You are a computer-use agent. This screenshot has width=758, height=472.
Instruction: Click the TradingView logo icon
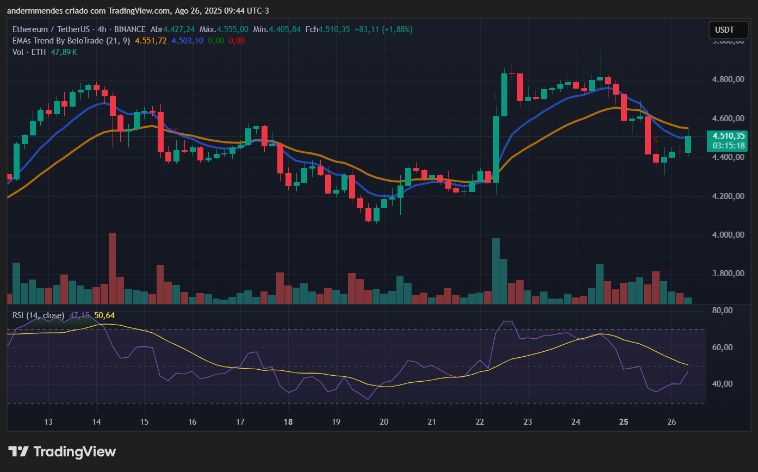point(18,451)
